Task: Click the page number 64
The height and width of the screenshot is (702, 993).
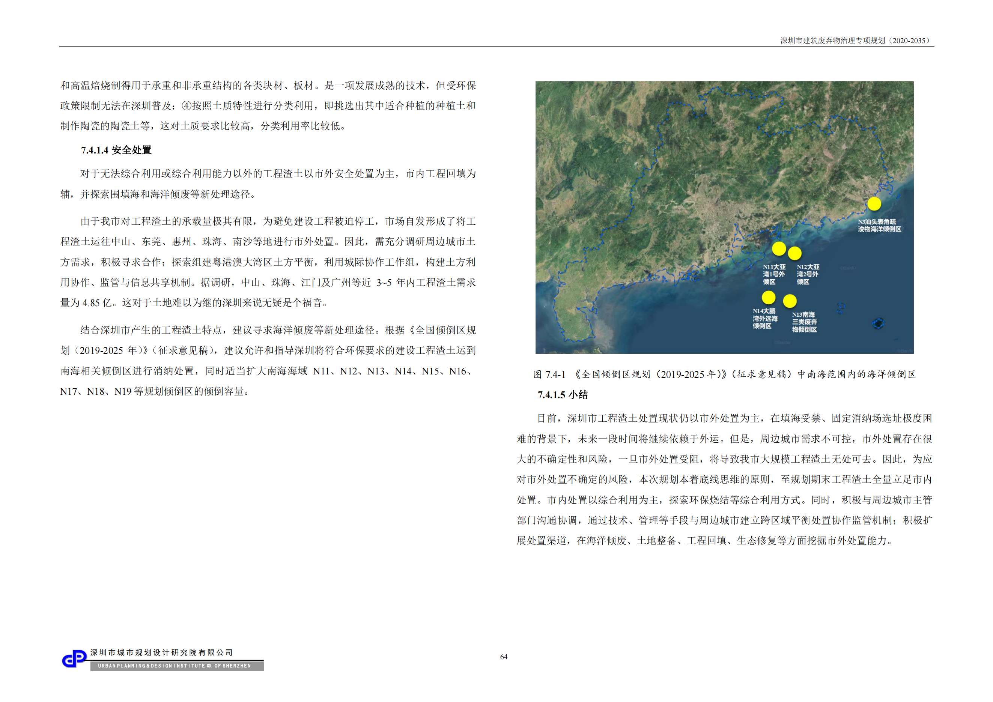Action: 504,657
